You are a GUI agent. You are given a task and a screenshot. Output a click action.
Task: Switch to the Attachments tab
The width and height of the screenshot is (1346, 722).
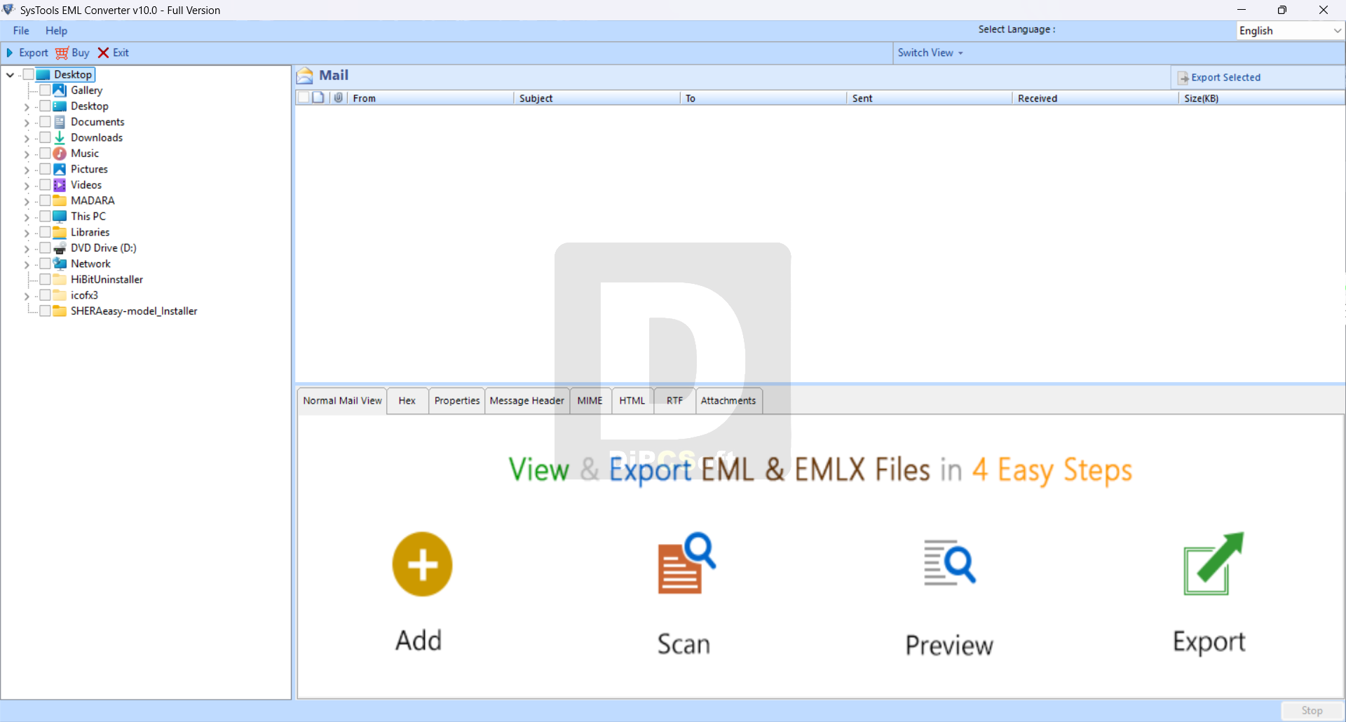tap(728, 401)
